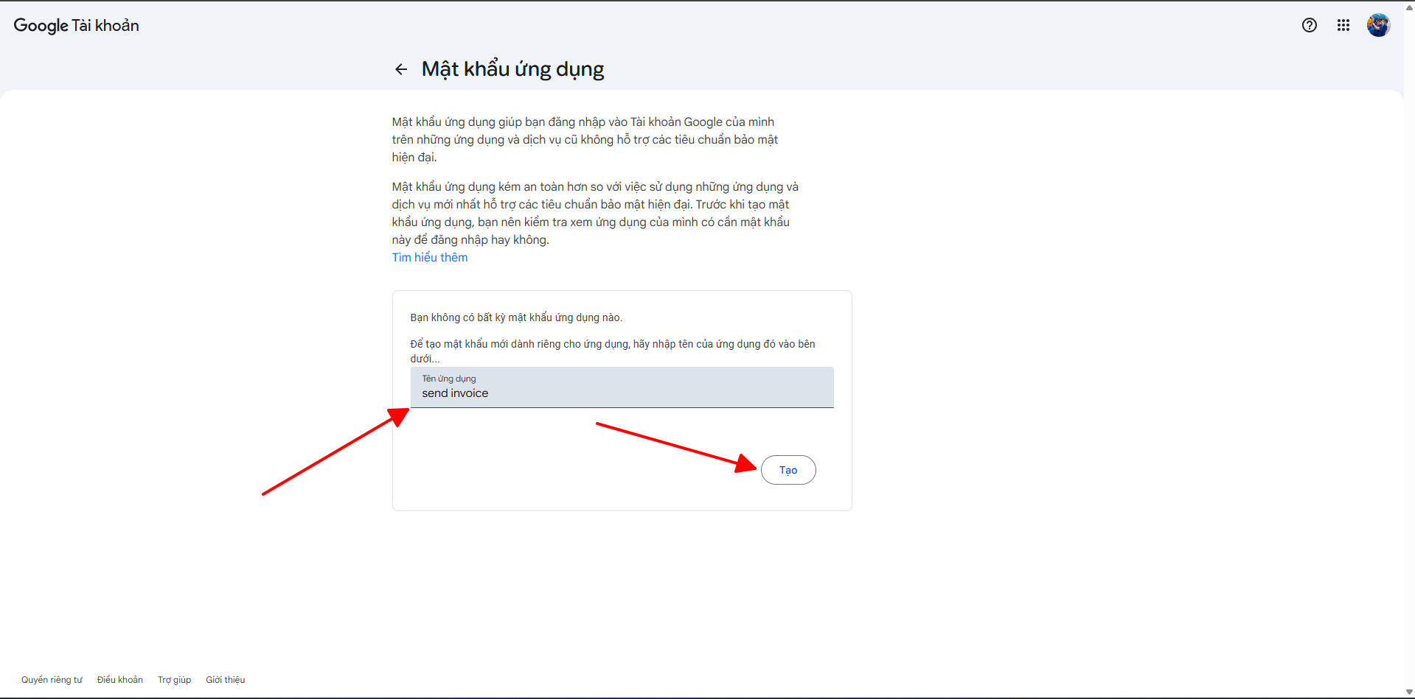Go to the Trợ giúp footer link

174,680
